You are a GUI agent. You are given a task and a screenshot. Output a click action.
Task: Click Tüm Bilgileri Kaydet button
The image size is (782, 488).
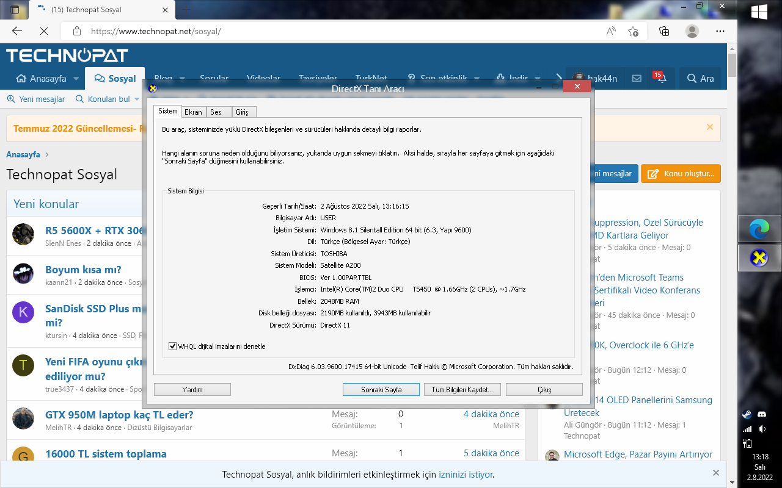click(x=462, y=389)
